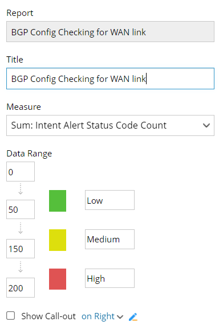Edit the data range value 50
The image size is (223, 334).
pyautogui.click(x=21, y=209)
